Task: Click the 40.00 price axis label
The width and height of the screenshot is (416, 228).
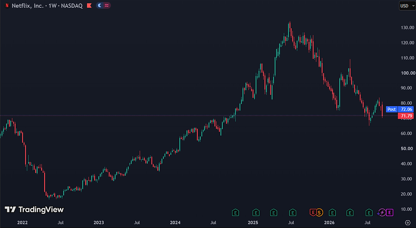Action: (406, 164)
